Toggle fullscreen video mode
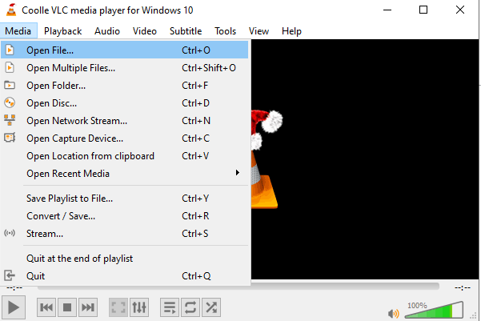 click(118, 307)
